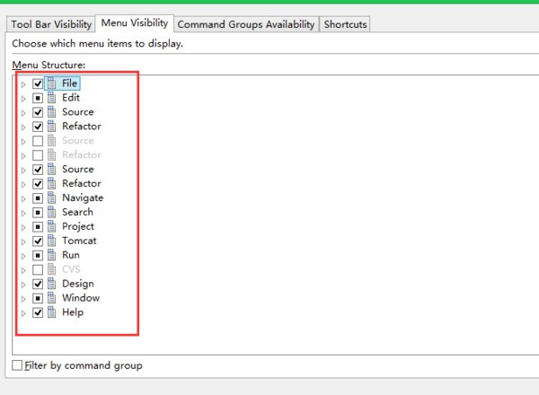Select the greyed CVS row label

(71, 269)
